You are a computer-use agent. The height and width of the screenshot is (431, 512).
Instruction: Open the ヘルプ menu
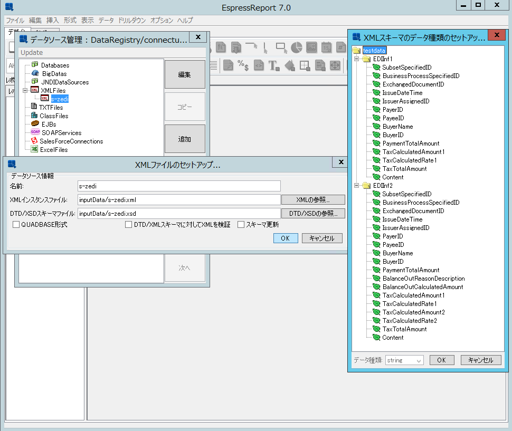[x=185, y=20]
